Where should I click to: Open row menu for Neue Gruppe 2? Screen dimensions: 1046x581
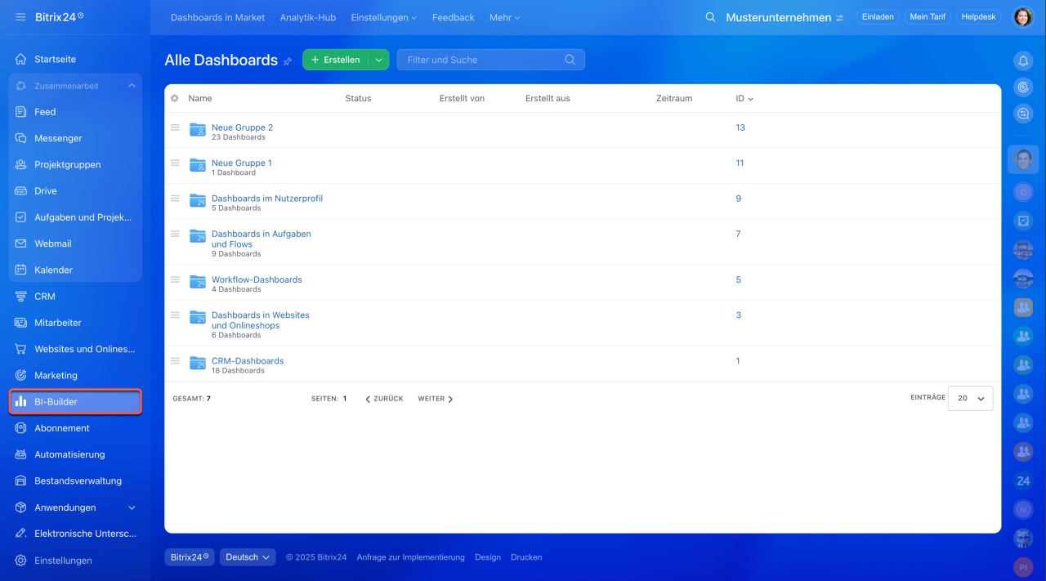point(175,127)
